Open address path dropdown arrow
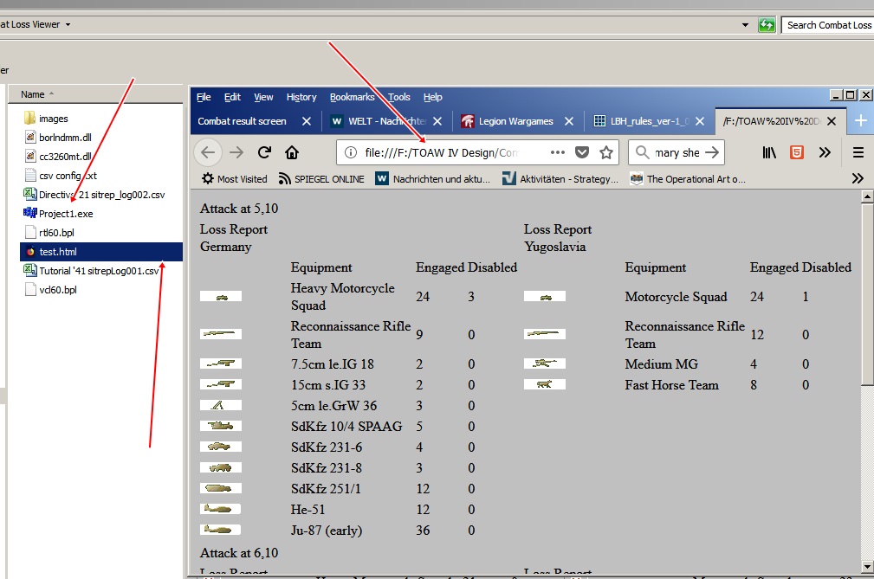The width and height of the screenshot is (874, 579). pos(745,25)
